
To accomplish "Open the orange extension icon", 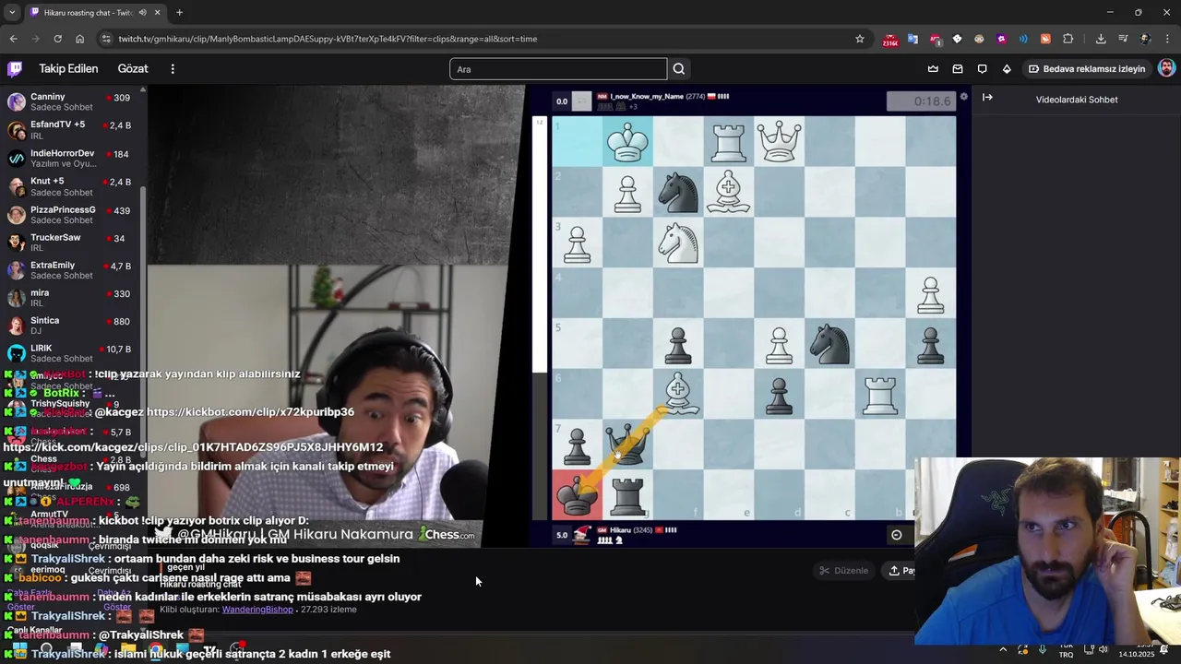I will click(1045, 39).
